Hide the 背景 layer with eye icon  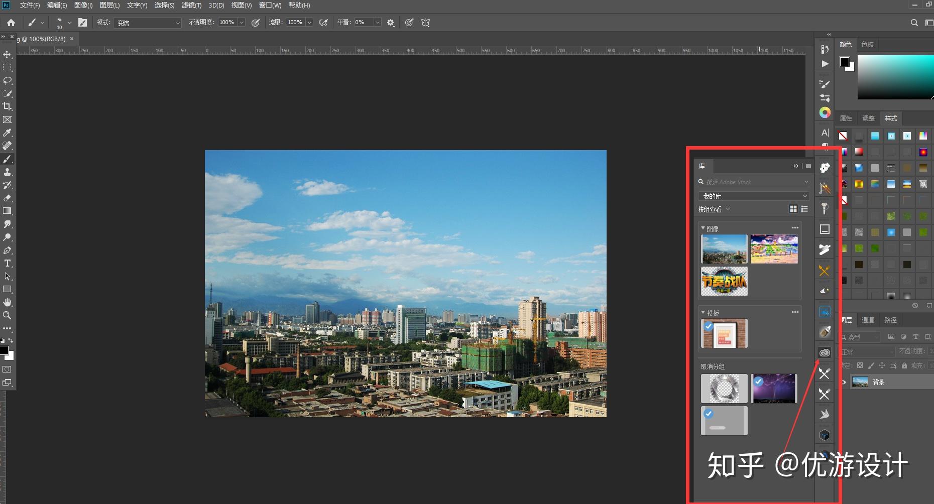pos(844,382)
